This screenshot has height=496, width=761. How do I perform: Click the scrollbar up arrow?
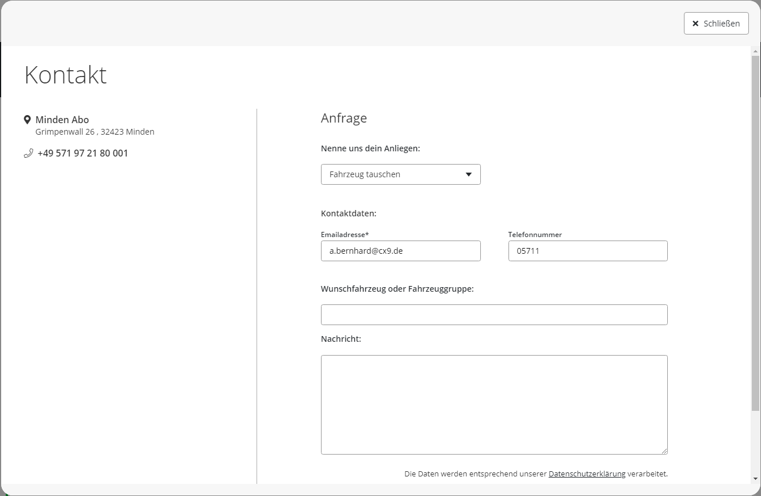coord(755,51)
